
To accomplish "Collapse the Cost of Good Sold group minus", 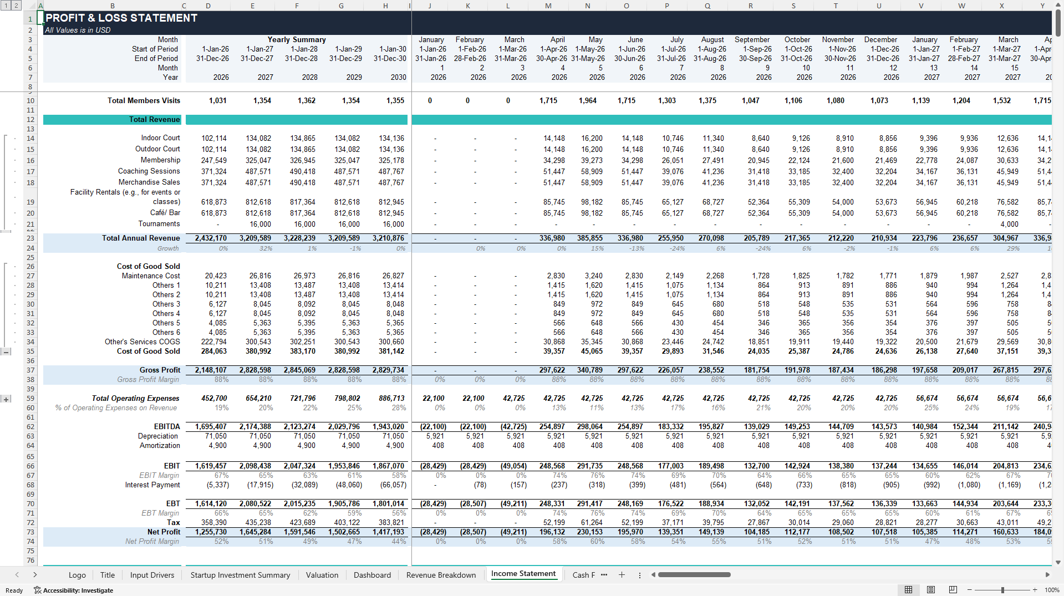I will point(6,352).
